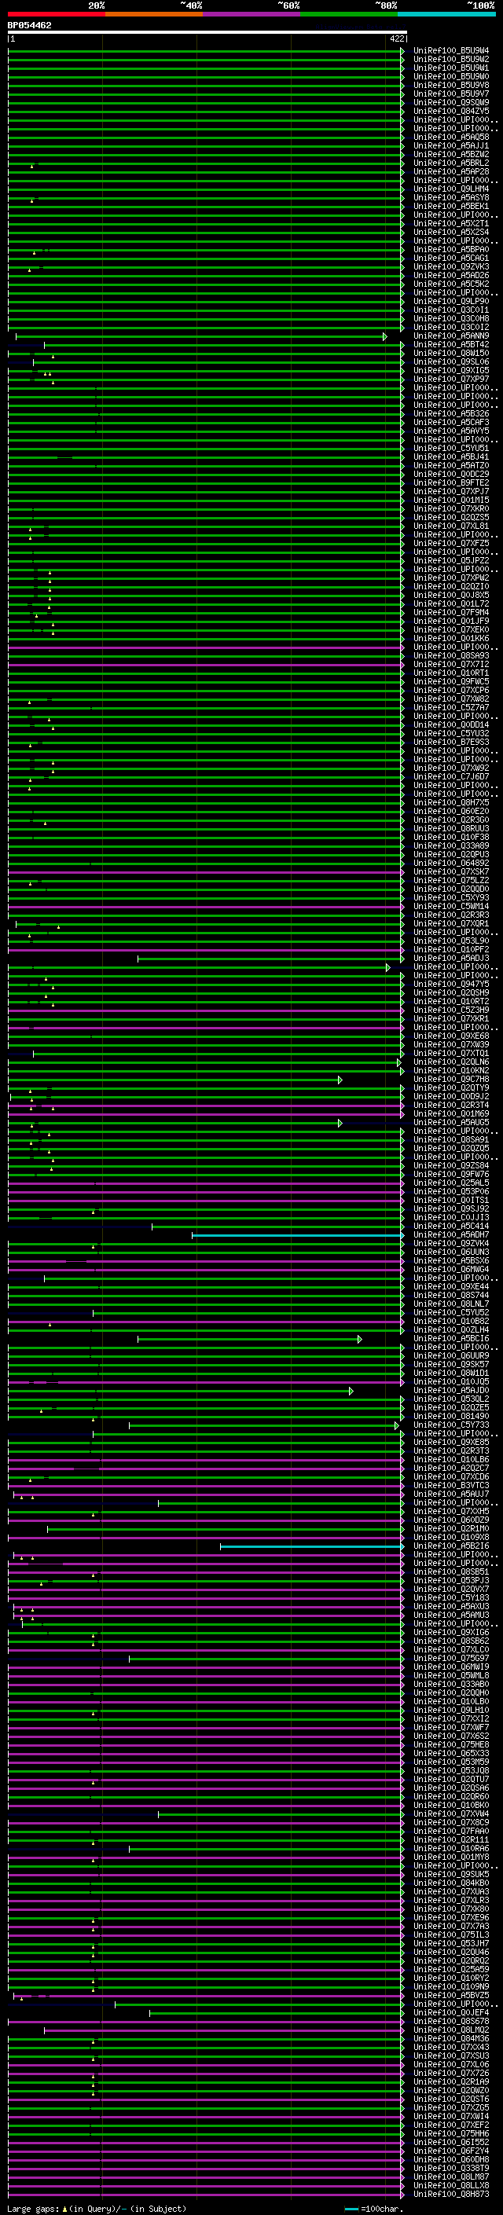Select the UniRef100_Q53L90 entry
The height and width of the screenshot is (2215, 503).
451,941
